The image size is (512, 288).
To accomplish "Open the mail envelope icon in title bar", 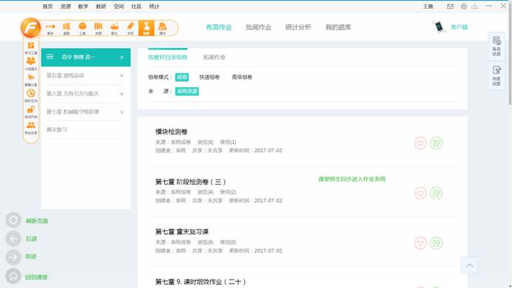I will pyautogui.click(x=450, y=6).
